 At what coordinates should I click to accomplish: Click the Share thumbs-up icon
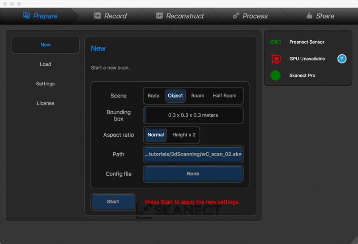(309, 15)
